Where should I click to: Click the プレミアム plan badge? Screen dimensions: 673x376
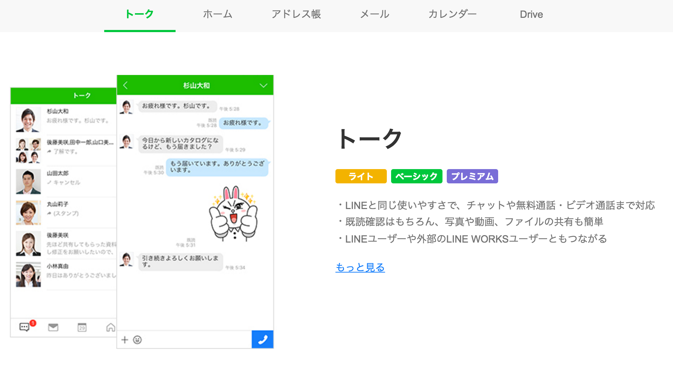pos(472,176)
